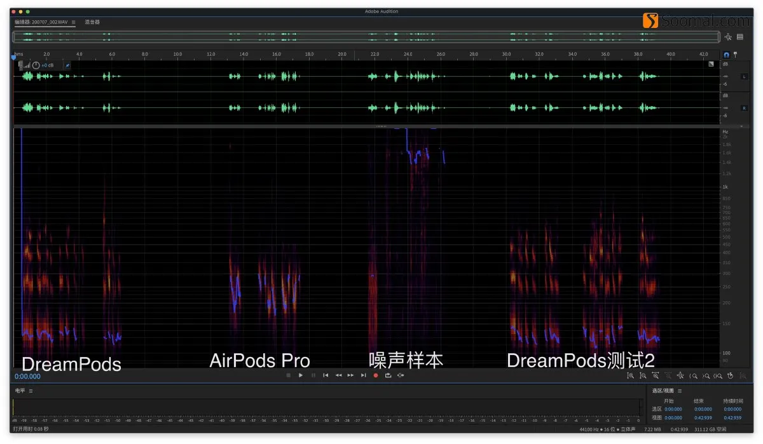Click the 选区 row 持续时间 field

pyautogui.click(x=733, y=409)
